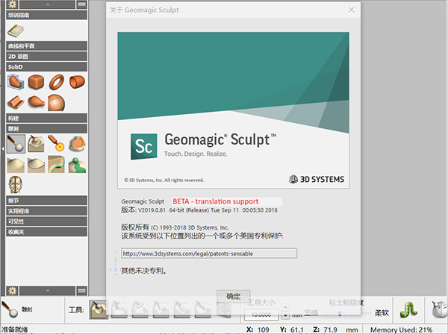Select the carve-in-block sculpt tool
Screen dimensions: 448x334
(36, 144)
